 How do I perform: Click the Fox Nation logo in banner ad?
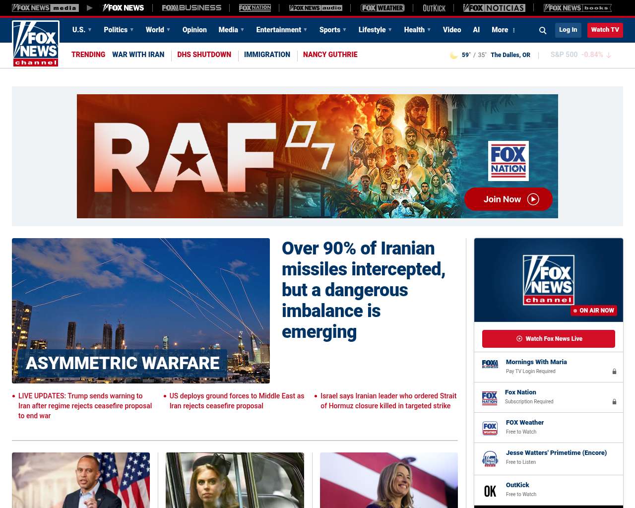pos(508,161)
